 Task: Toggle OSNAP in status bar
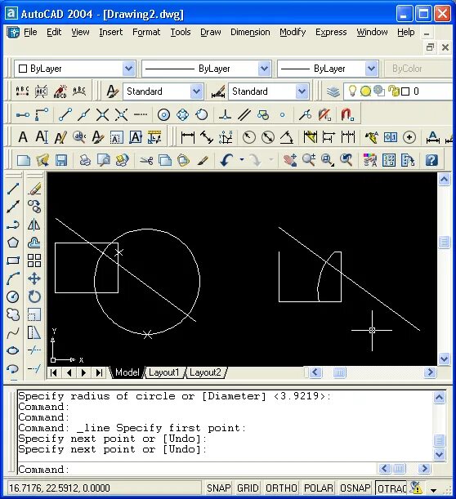click(355, 488)
